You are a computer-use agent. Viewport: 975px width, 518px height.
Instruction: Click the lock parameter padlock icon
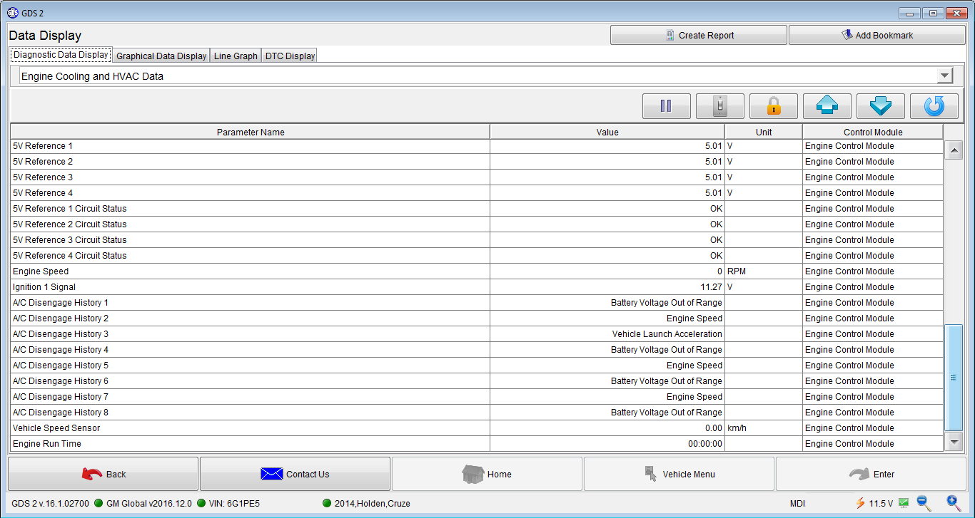pos(773,106)
